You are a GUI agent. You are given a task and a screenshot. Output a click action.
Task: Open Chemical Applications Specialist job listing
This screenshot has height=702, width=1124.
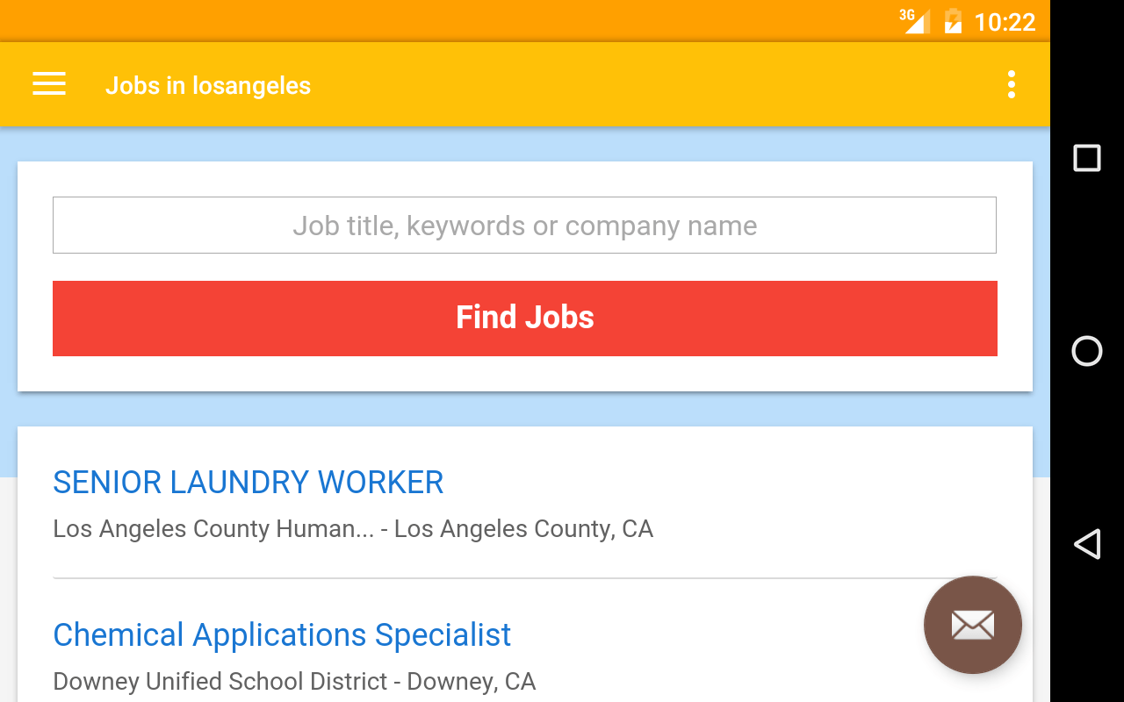tap(282, 635)
